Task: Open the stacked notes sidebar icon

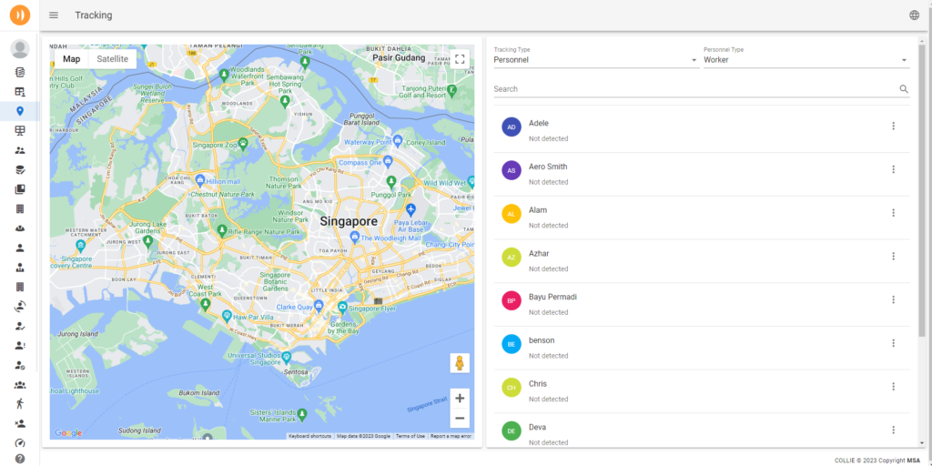Action: 20,73
